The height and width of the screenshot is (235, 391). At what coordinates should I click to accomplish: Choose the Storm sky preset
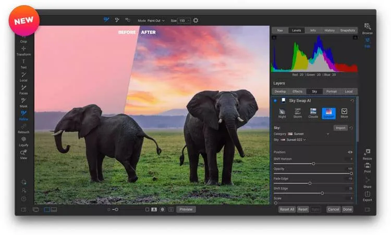click(x=298, y=113)
